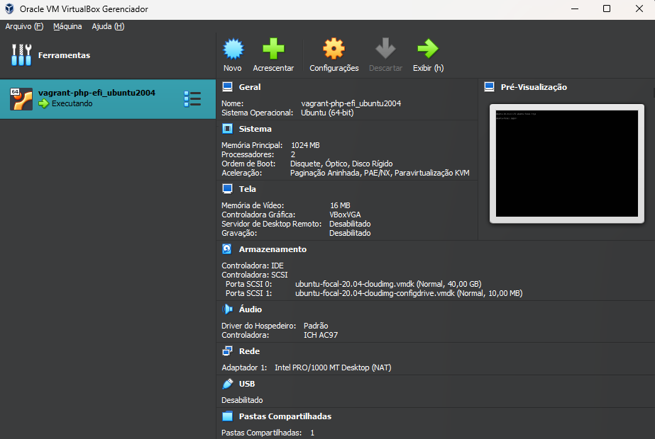This screenshot has width=655, height=439.
Task: Maximize the VirtualBox Gerenciador window
Action: [x=607, y=8]
